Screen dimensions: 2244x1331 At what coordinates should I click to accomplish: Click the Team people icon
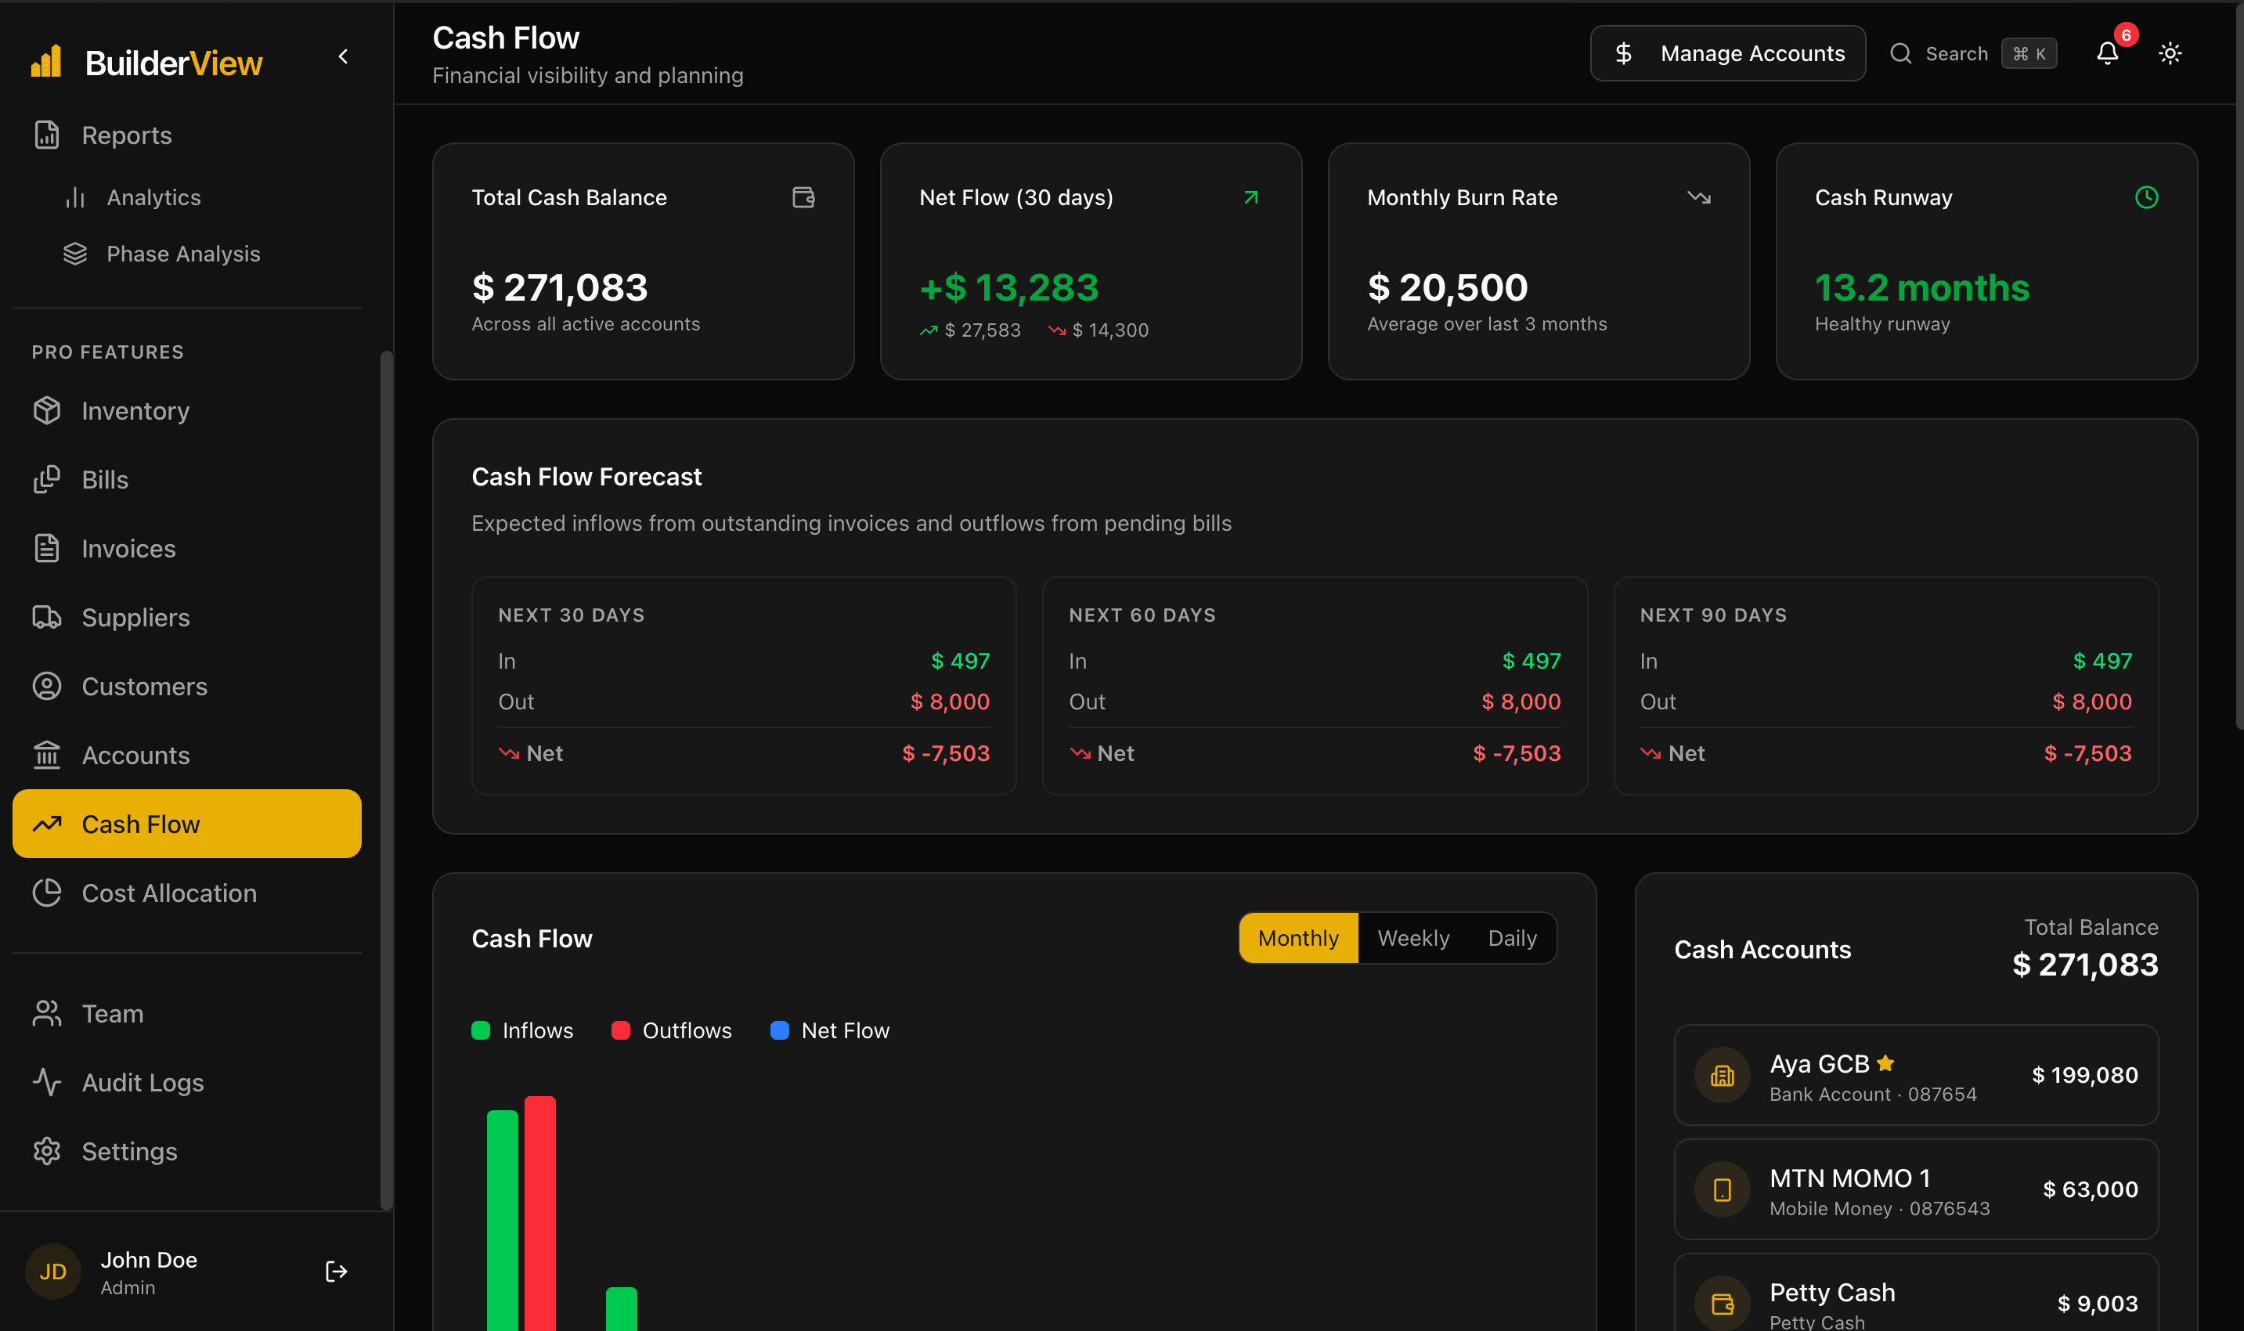pos(47,1013)
